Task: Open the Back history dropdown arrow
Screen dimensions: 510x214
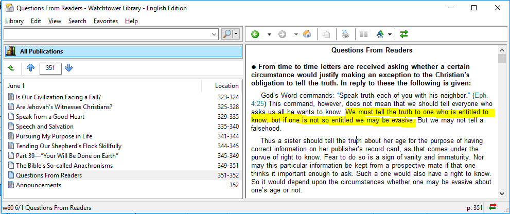Action: click(x=269, y=34)
